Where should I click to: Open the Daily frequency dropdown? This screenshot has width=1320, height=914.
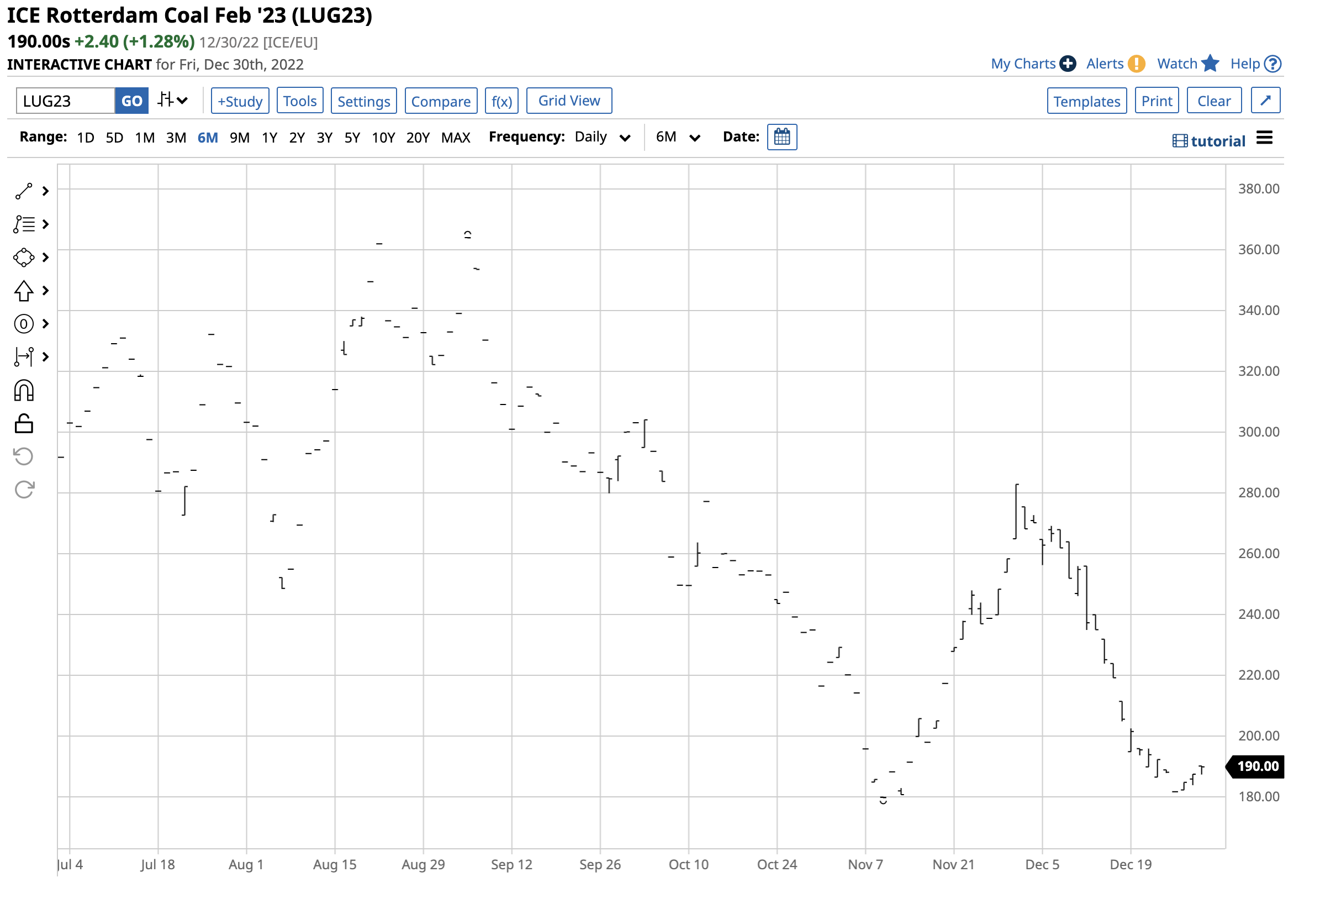(603, 138)
